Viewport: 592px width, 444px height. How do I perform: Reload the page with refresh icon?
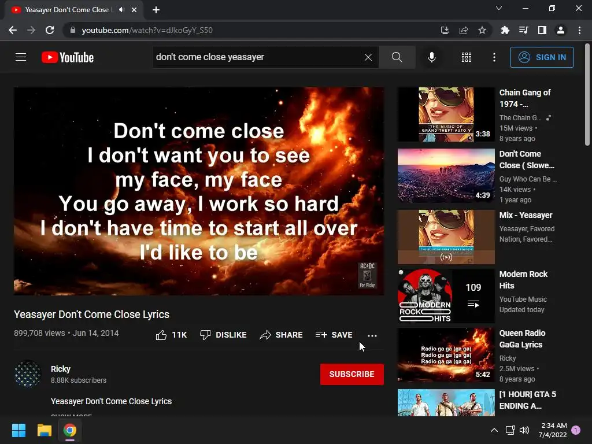[x=50, y=30]
